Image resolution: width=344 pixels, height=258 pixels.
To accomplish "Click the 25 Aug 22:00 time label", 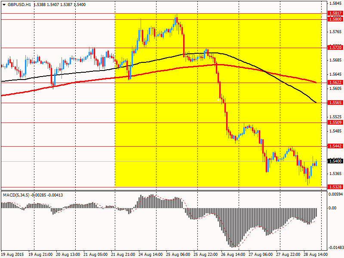I will click(206, 255).
